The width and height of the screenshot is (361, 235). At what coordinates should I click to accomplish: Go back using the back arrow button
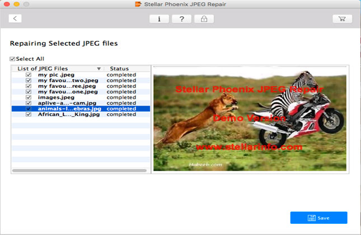[x=15, y=18]
